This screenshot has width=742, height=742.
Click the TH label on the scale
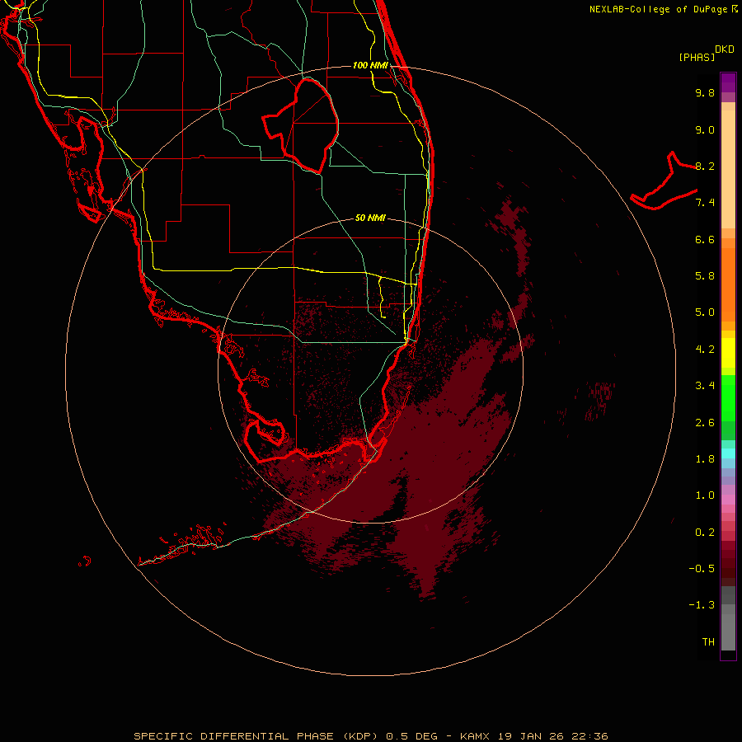708,642
